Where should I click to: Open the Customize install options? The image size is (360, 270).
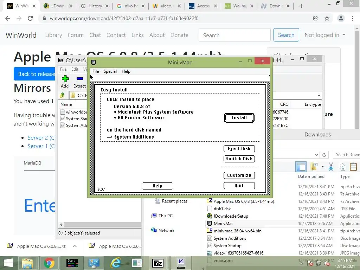tap(239, 175)
